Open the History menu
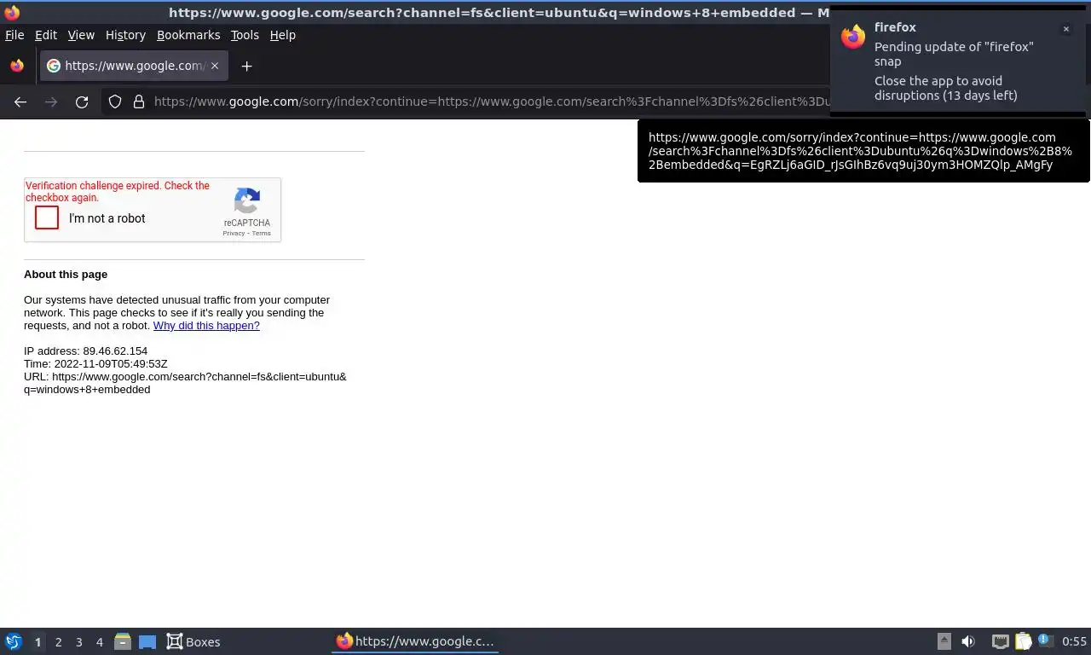The width and height of the screenshot is (1091, 655). 125,35
